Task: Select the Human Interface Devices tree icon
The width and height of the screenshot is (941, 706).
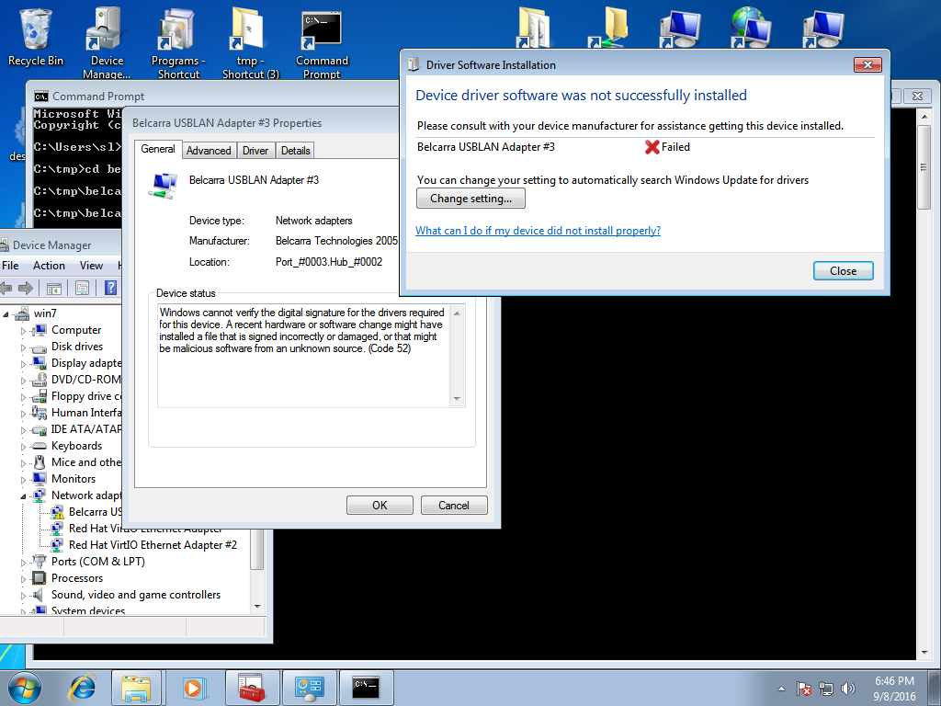Action: [x=40, y=413]
